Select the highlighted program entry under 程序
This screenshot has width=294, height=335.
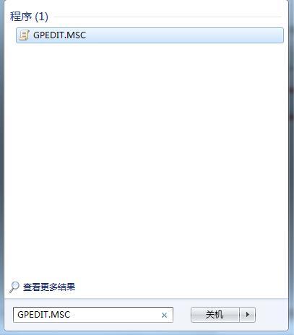[150, 35]
